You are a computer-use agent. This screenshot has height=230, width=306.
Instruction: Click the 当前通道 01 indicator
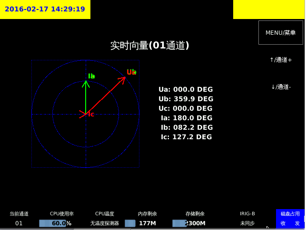click(19, 223)
